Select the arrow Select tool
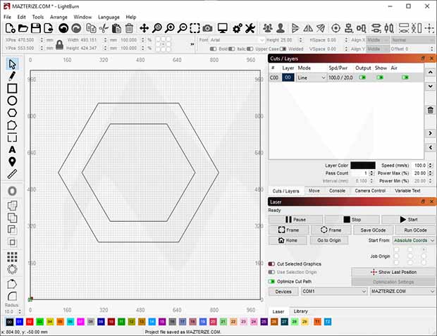Image resolution: width=437 pixels, height=336 pixels. (12, 64)
